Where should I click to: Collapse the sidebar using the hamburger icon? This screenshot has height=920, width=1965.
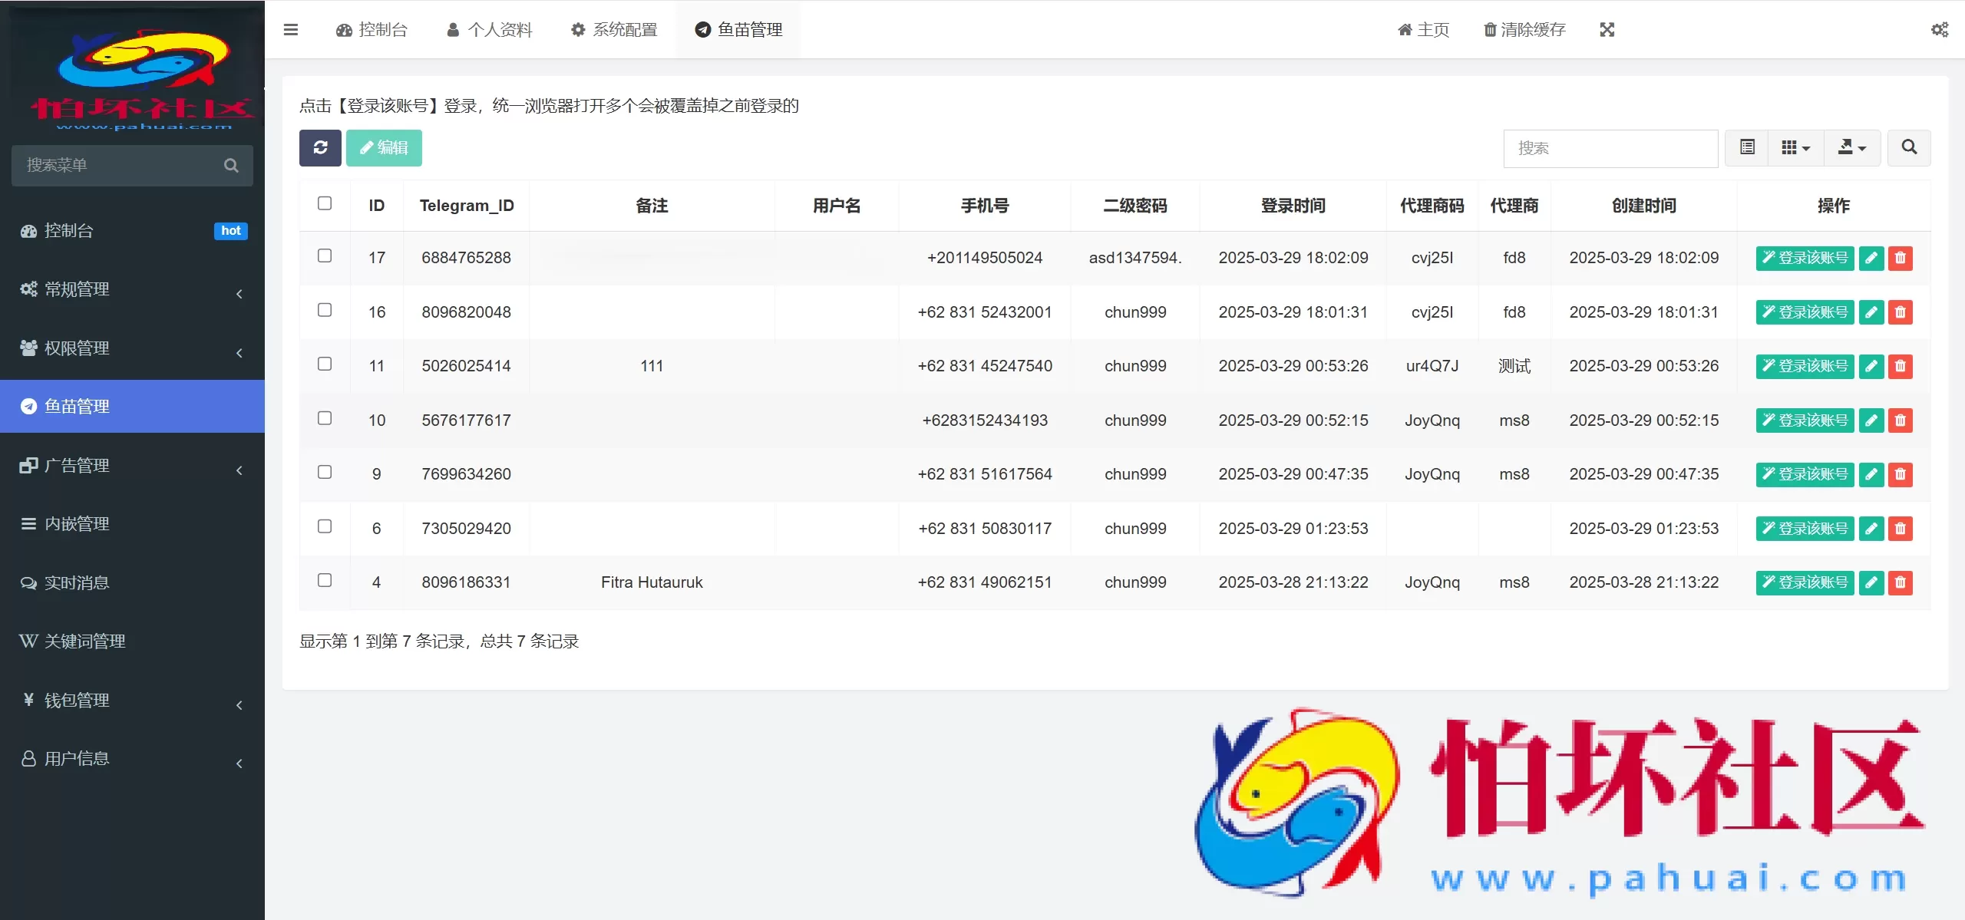click(291, 29)
